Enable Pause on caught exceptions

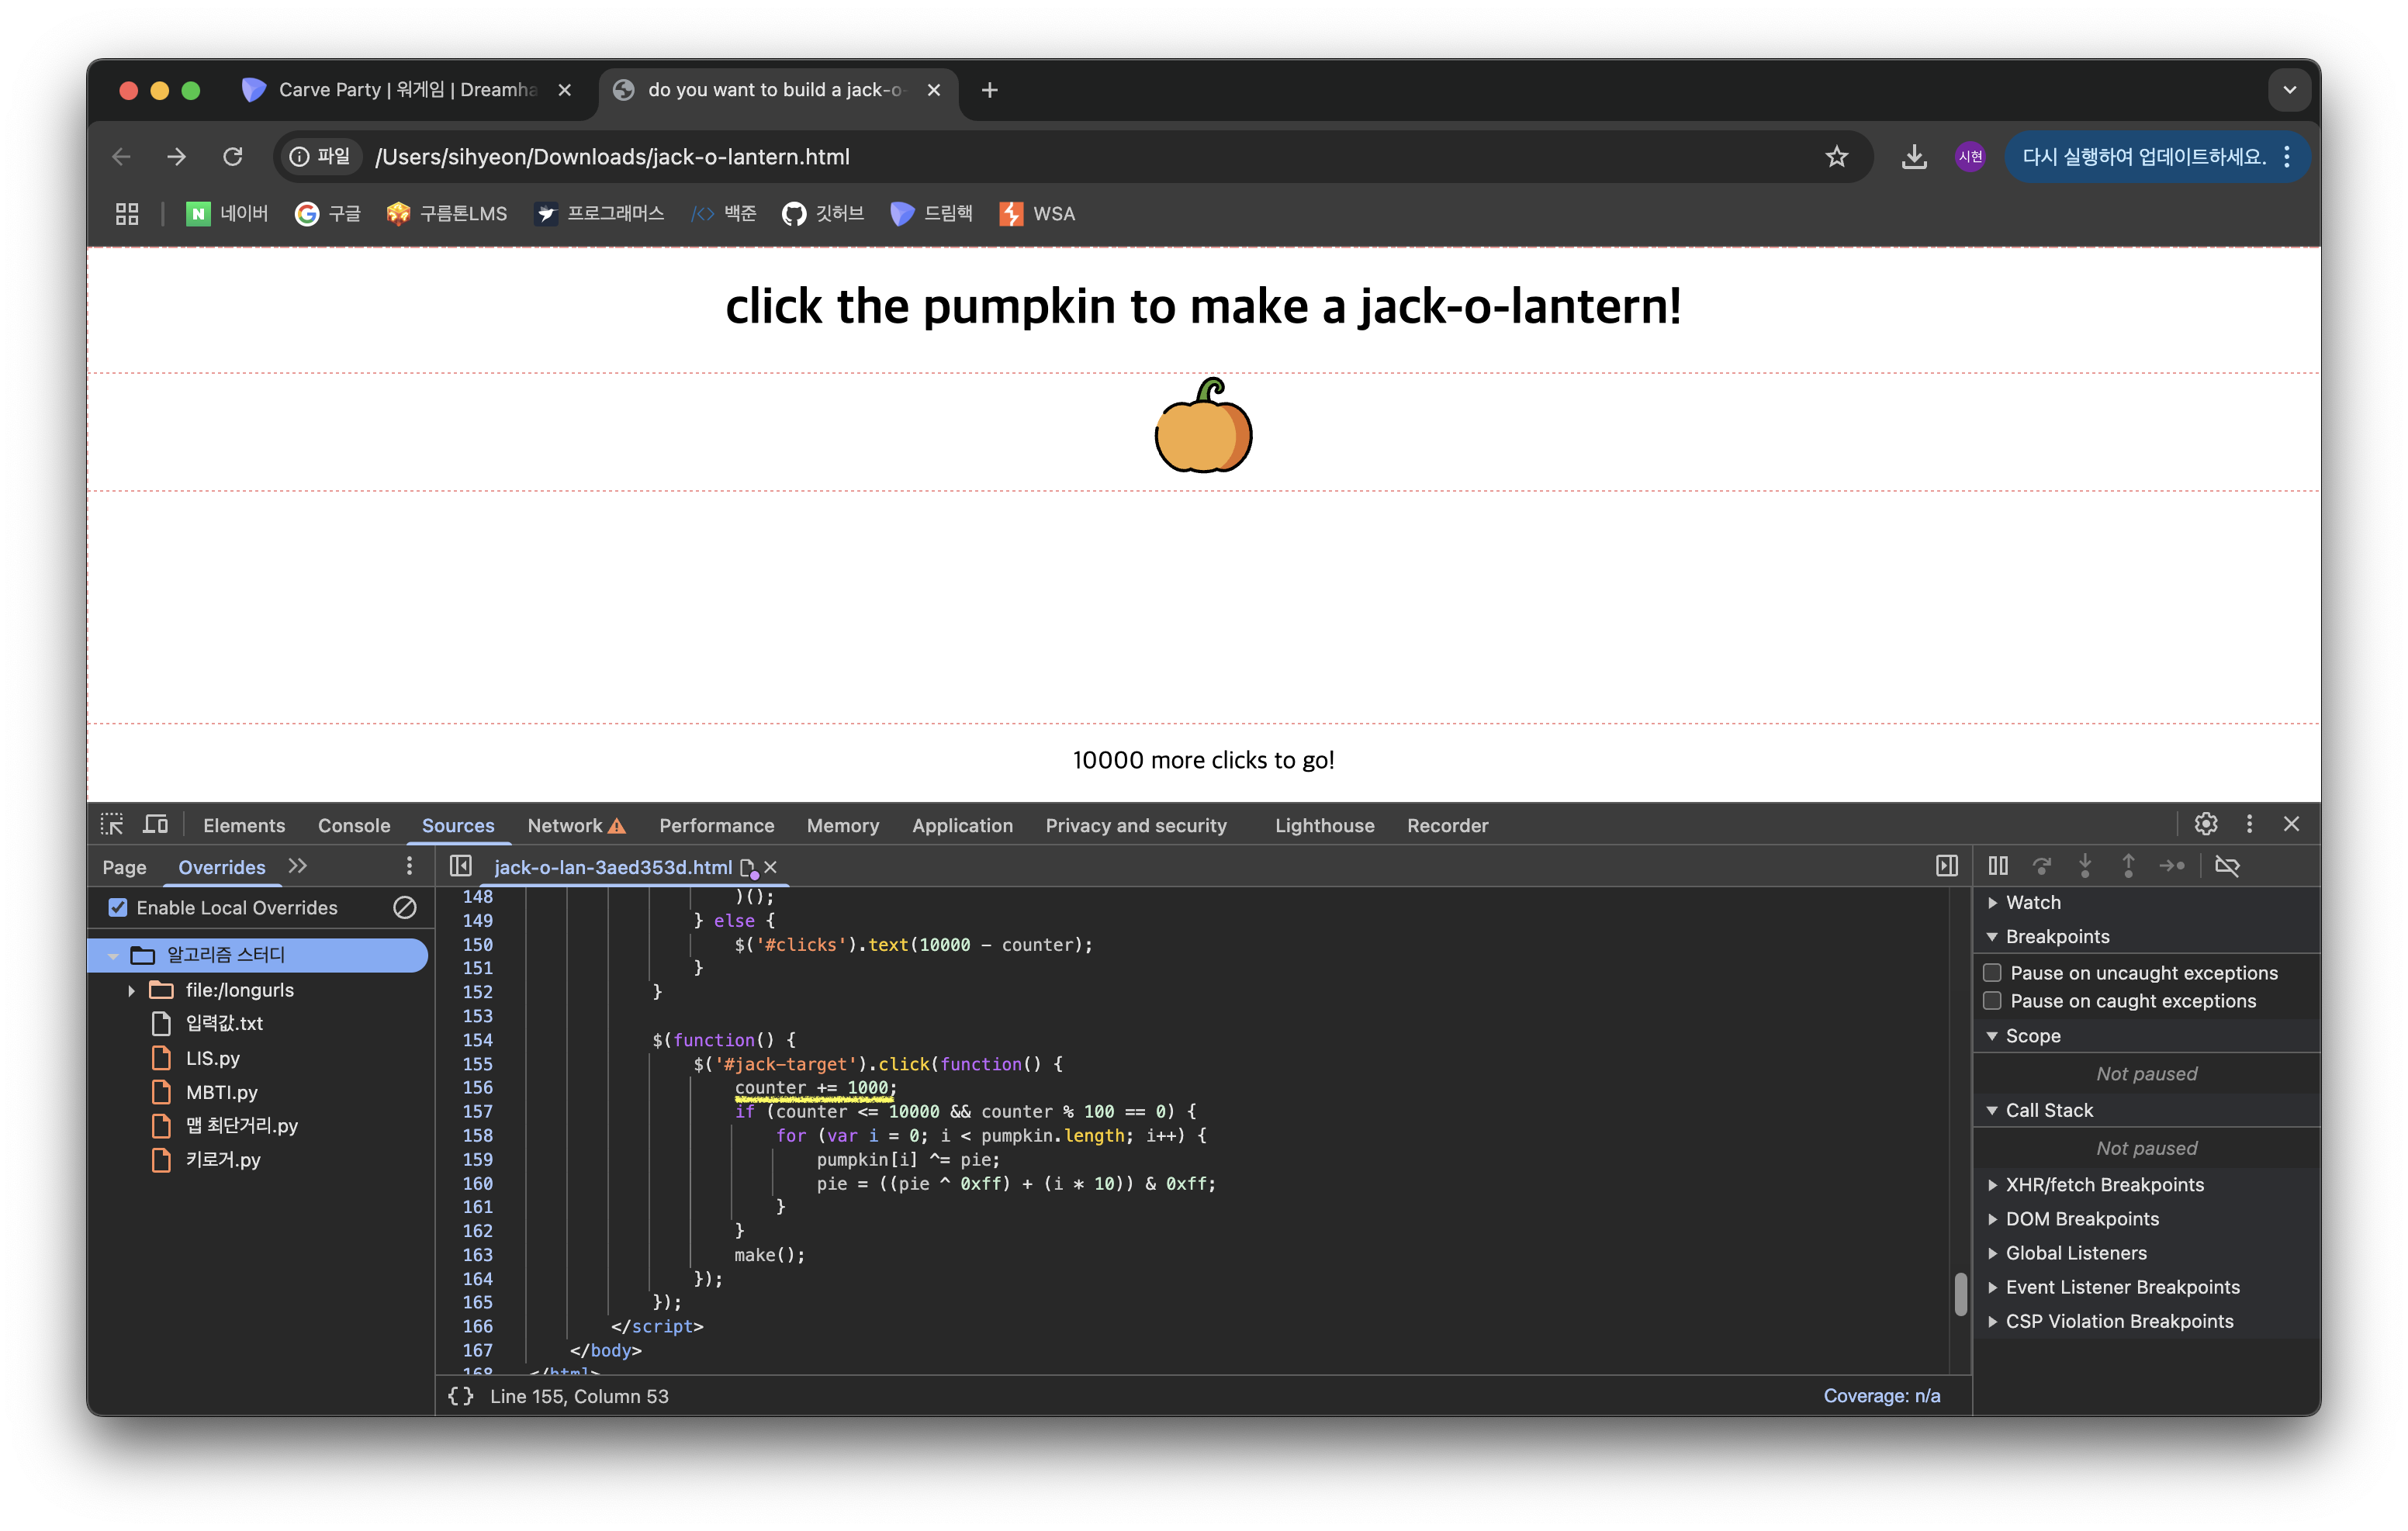pos(1992,1001)
